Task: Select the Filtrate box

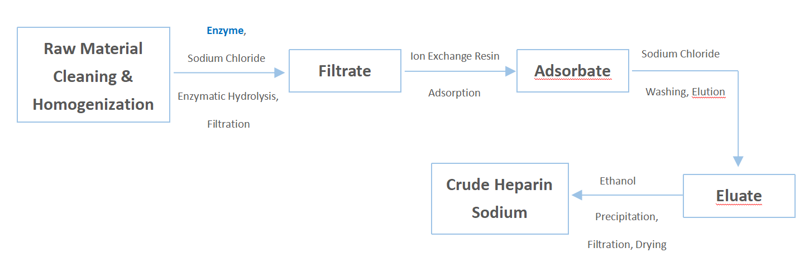Action: [344, 71]
